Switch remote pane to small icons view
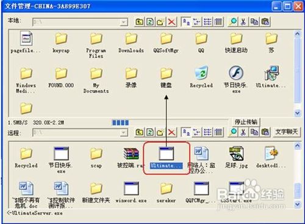The width and height of the screenshot is (305, 224). [196, 132]
